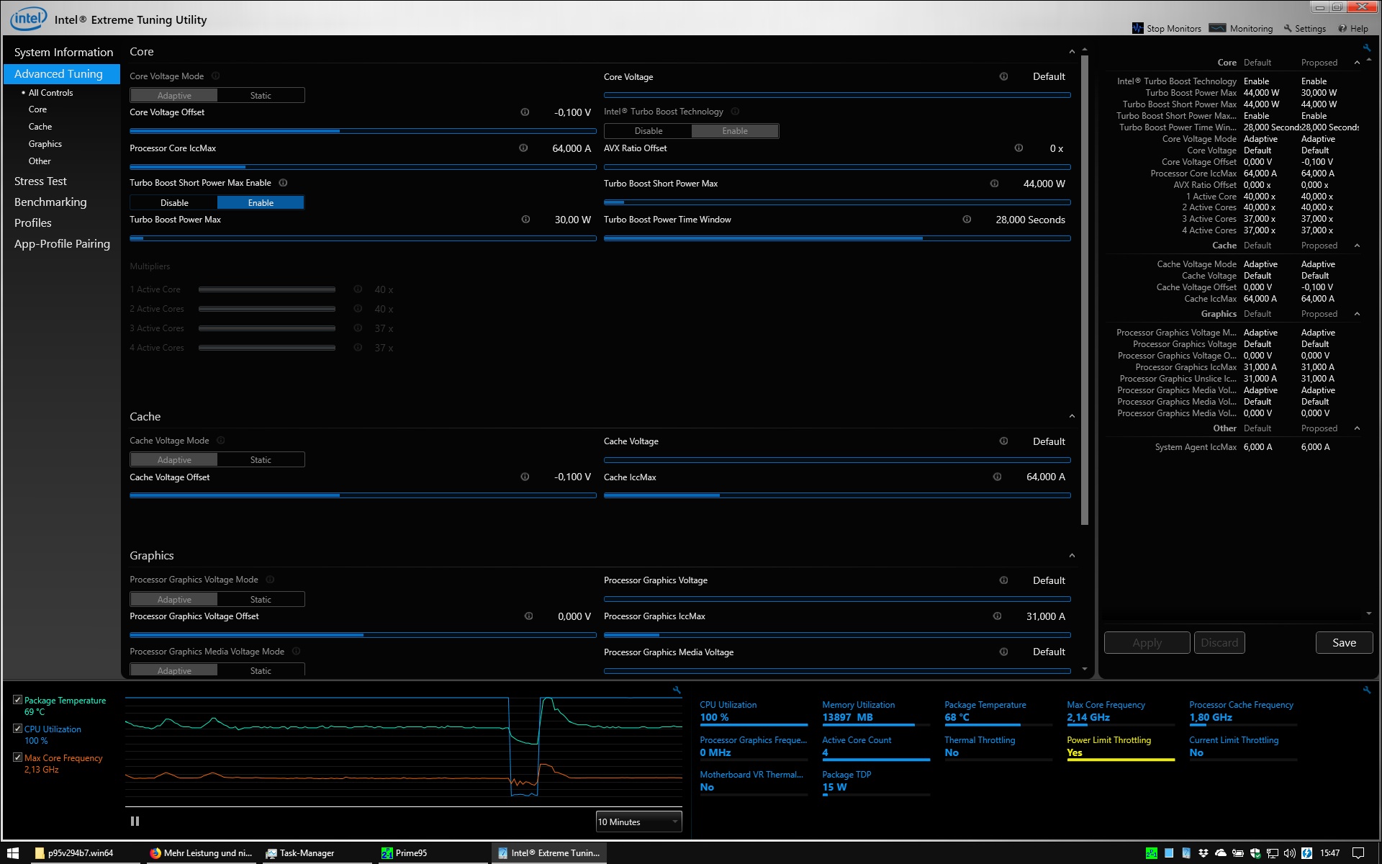This screenshot has width=1382, height=864.
Task: Set Core Voltage Mode to Adaptive
Action: coord(174,95)
